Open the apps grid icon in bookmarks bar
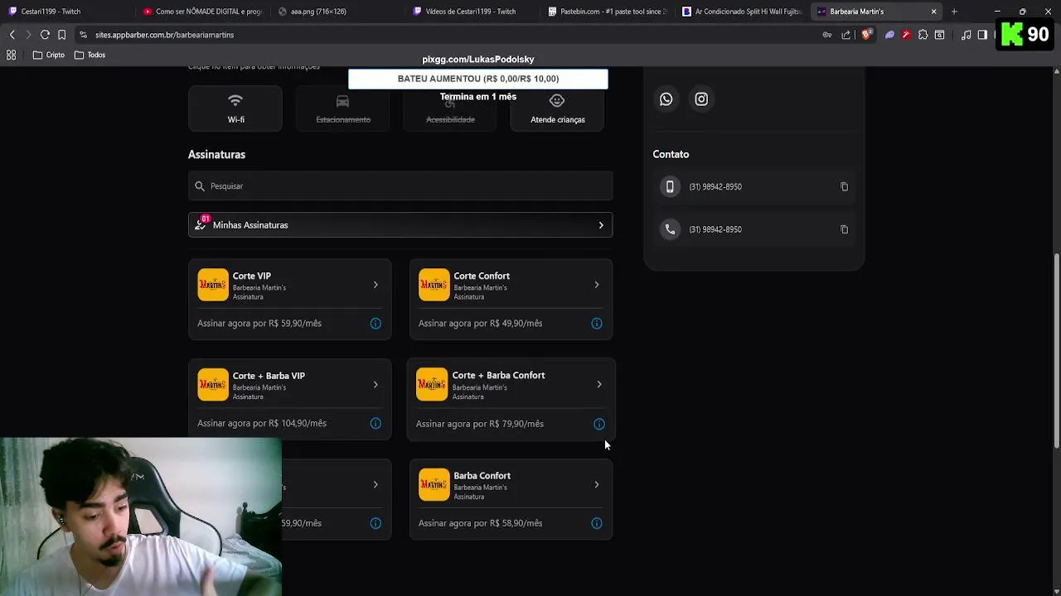1061x596 pixels. pyautogui.click(x=11, y=55)
